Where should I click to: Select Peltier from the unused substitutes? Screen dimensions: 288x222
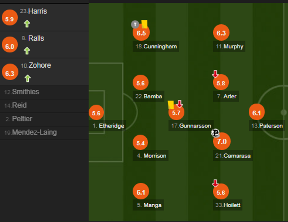pos(22,119)
